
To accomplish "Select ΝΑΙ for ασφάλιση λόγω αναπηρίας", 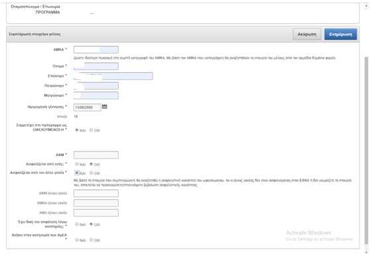I will pos(77,224).
